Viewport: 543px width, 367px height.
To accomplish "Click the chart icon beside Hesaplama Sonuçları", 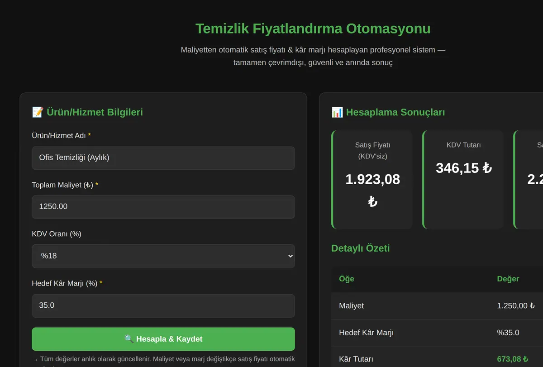I will 337,112.
